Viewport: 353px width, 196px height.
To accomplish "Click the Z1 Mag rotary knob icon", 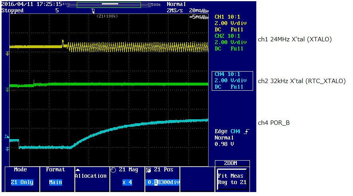I will pyautogui.click(x=113, y=170).
